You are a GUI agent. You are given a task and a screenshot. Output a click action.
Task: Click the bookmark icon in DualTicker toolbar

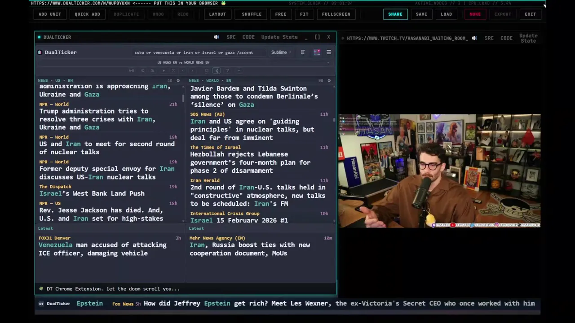(x=207, y=70)
